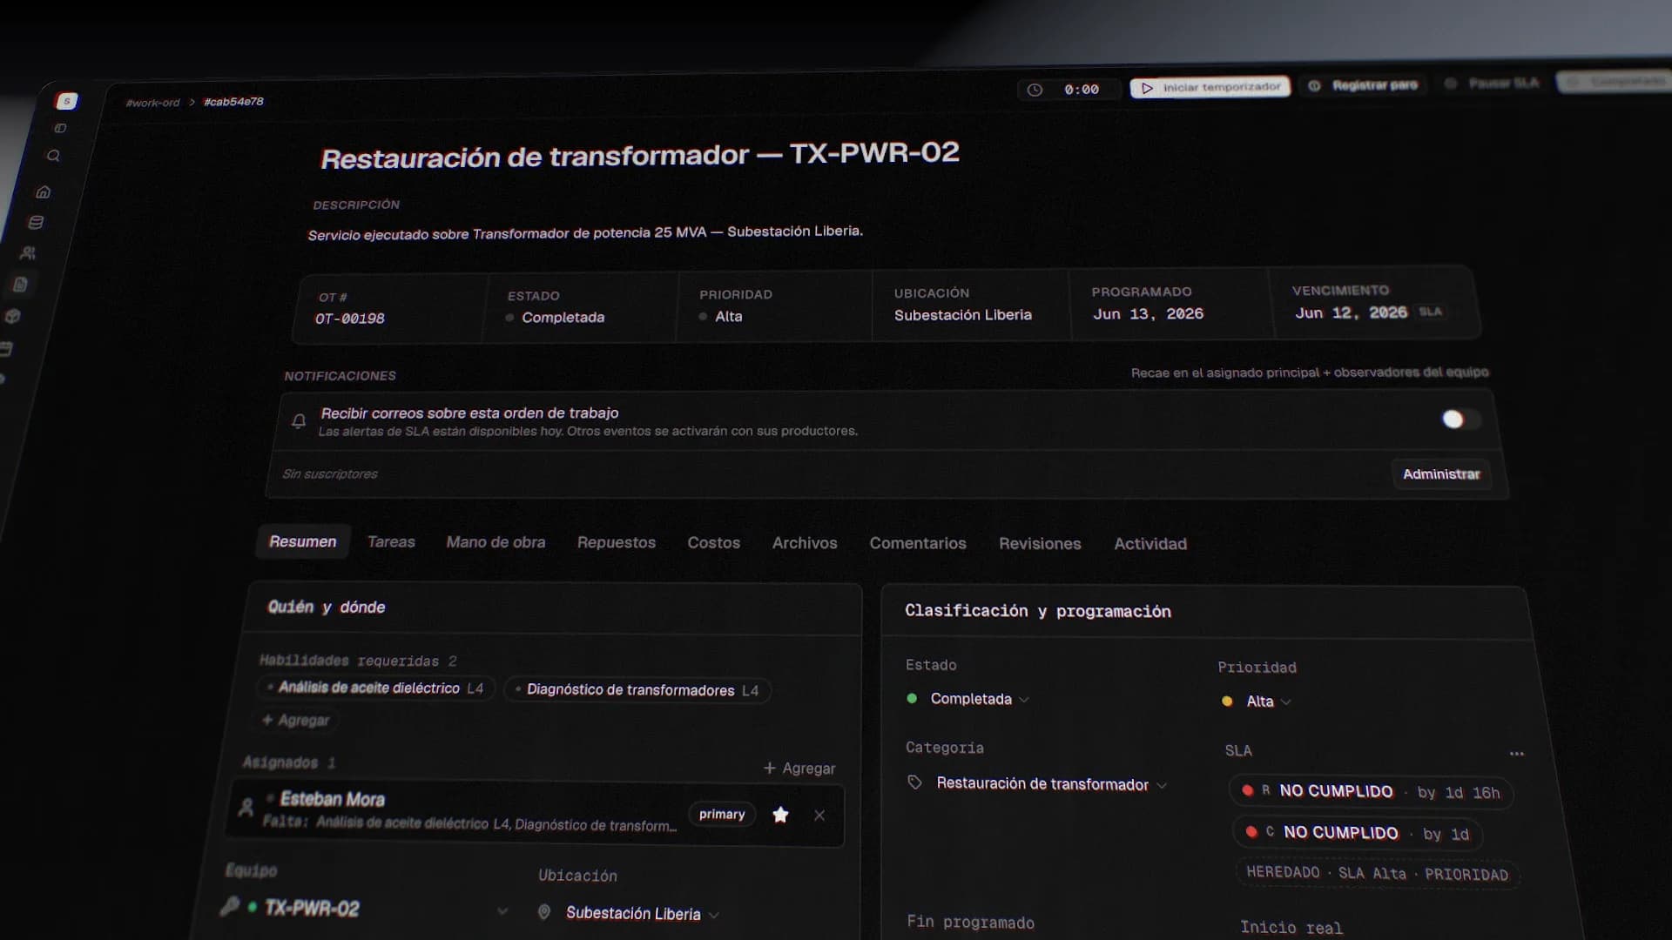
Task: Mark Esteban Mora with the star icon
Action: coord(780,815)
